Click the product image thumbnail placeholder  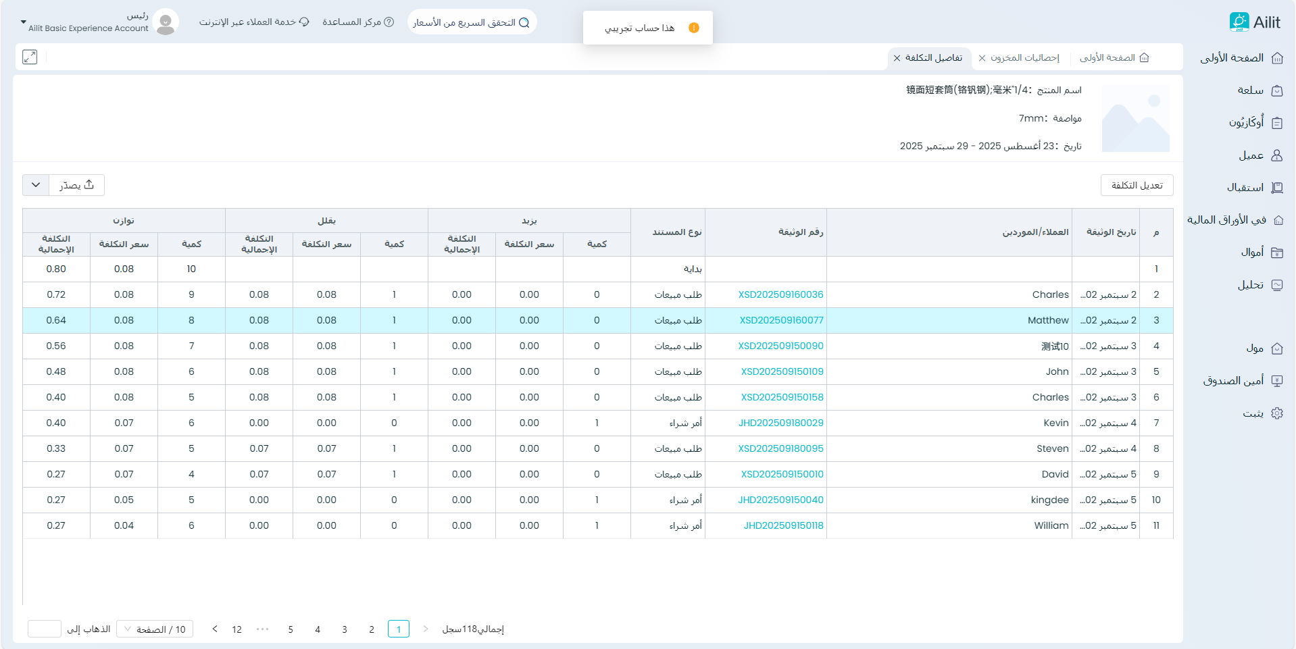click(1135, 119)
